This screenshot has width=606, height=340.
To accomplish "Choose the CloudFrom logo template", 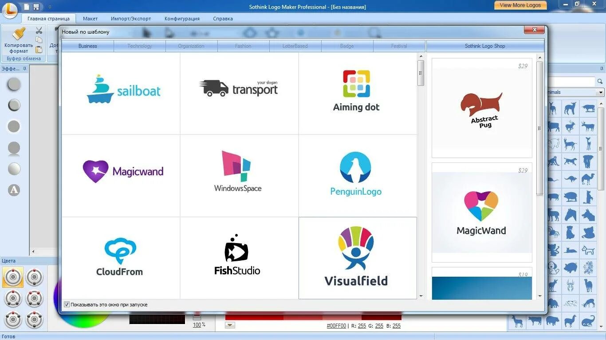I will [121, 258].
